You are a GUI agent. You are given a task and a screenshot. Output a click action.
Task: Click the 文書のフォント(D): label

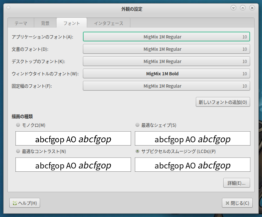pyautogui.click(x=30, y=49)
